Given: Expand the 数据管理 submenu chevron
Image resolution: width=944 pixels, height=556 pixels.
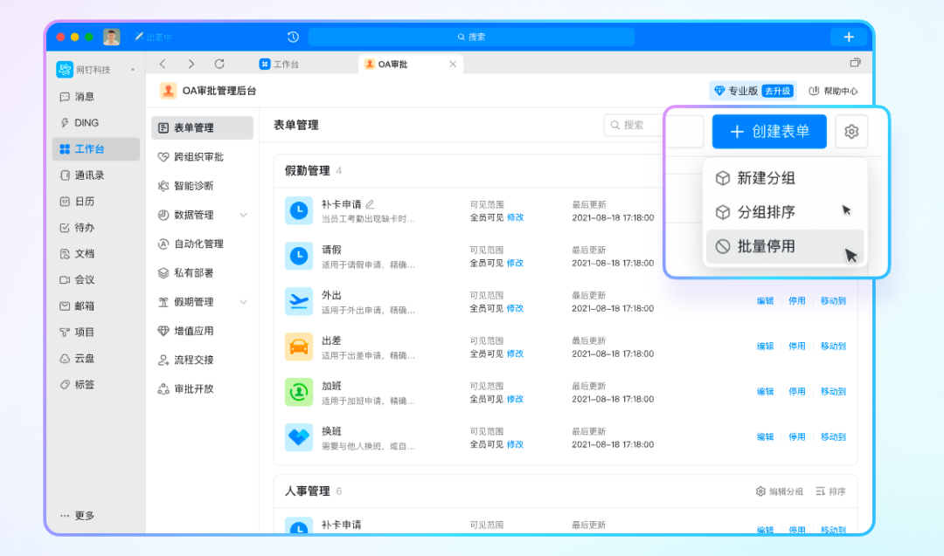Looking at the screenshot, I should pos(243,215).
